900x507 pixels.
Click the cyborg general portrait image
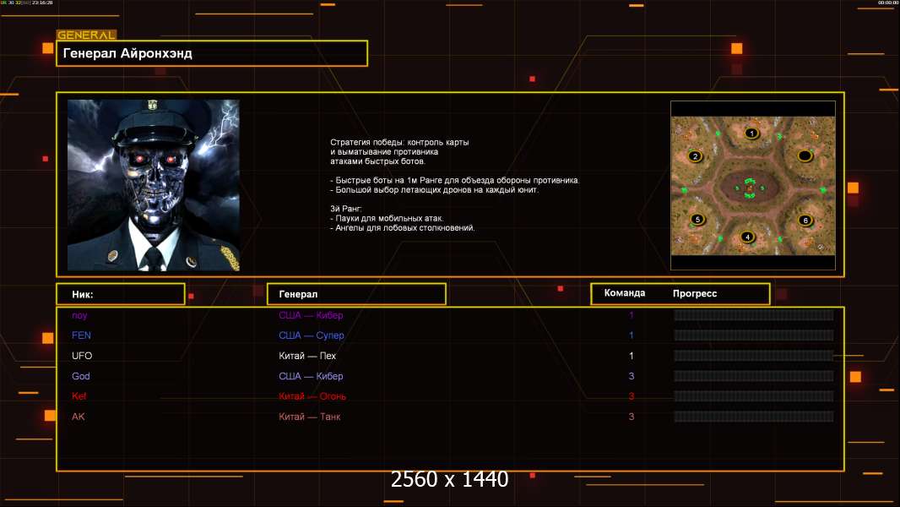tap(153, 185)
